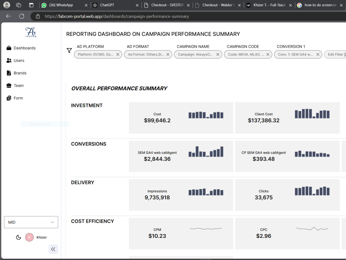Click the Users icon in sidebar
Image resolution: width=346 pixels, height=260 pixels.
click(9, 61)
